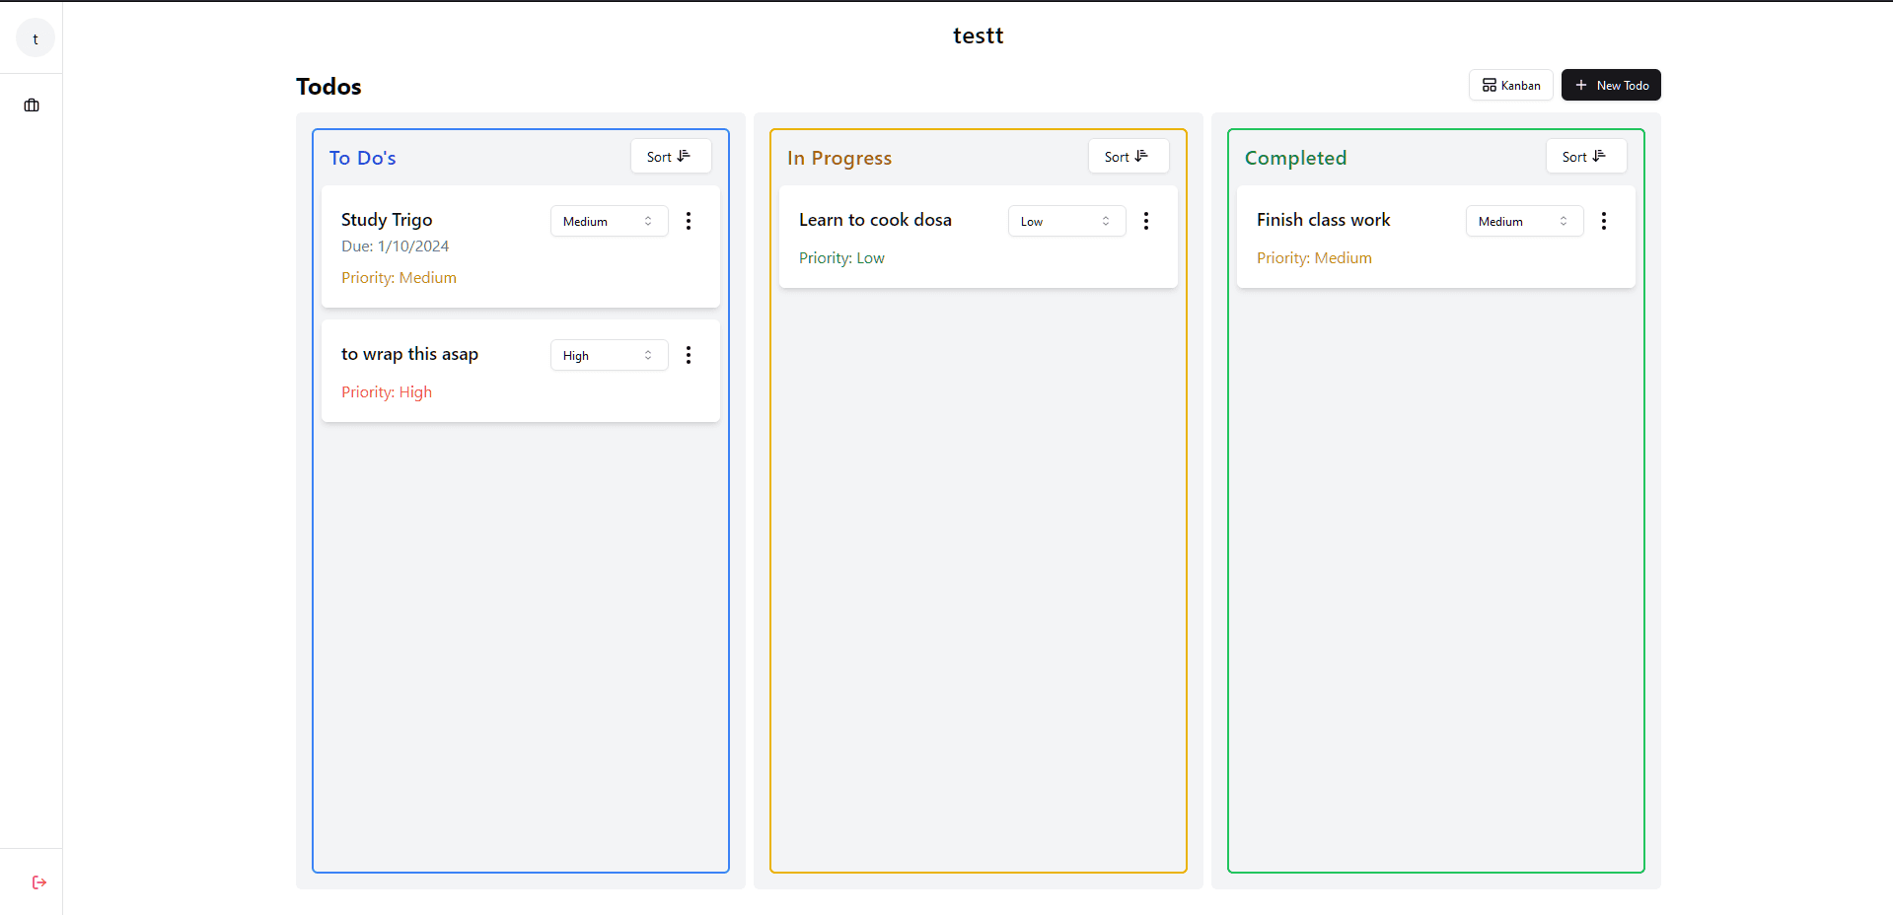1893x915 pixels.
Task: Click the logout icon at the sidebar bottom
Action: point(38,881)
